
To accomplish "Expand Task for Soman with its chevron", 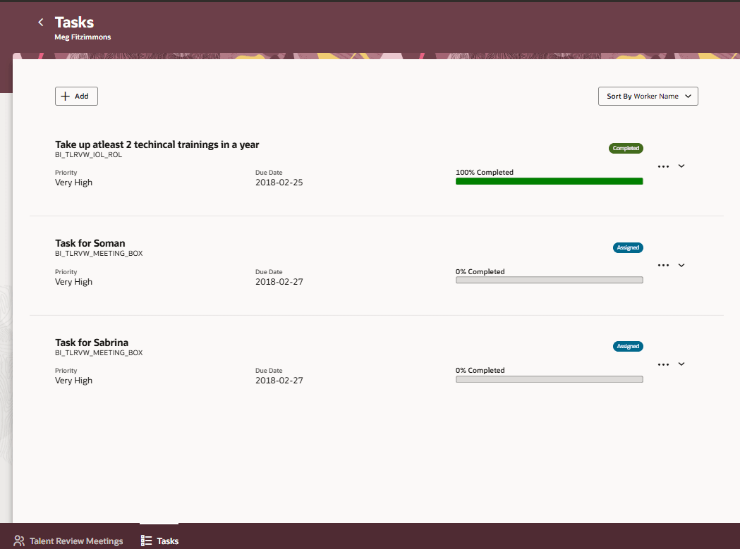I will coord(681,265).
